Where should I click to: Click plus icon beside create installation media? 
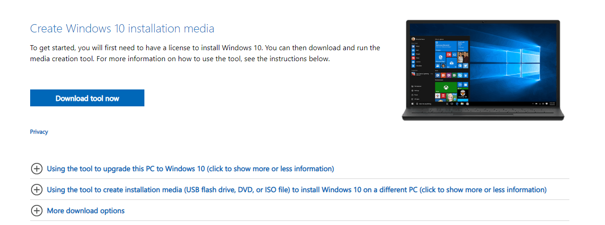tap(37, 190)
